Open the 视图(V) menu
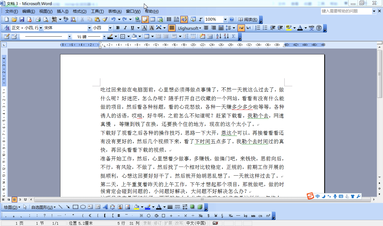This screenshot has height=226, width=383. click(46, 11)
